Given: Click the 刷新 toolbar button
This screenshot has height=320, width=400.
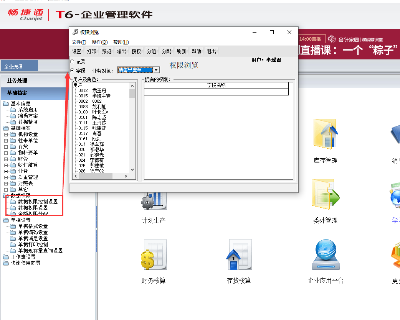Looking at the screenshot, I should pos(181,51).
